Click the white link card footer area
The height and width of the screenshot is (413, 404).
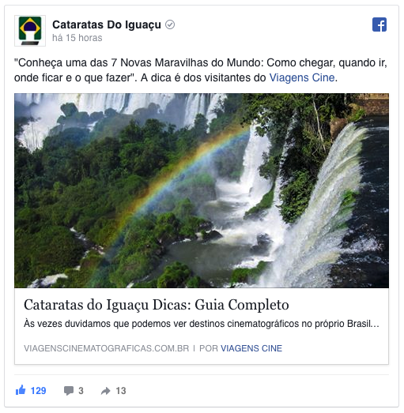[202, 326]
